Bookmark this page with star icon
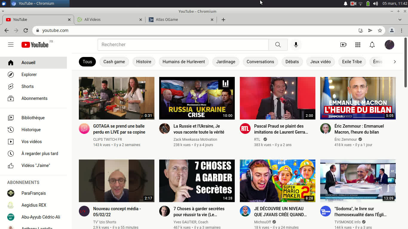The height and width of the screenshot is (229, 408). [x=380, y=30]
